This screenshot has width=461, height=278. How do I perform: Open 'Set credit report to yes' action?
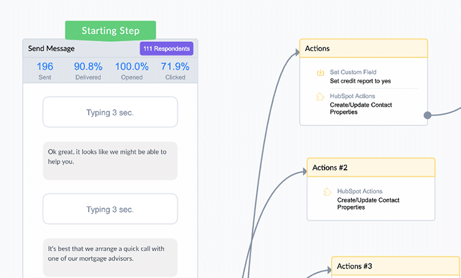point(360,81)
